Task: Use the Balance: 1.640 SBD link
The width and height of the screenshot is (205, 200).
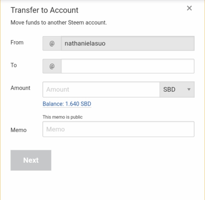Action: pos(67,104)
